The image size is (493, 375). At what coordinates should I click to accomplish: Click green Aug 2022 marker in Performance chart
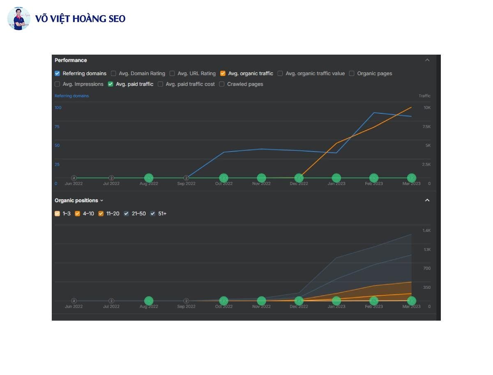(149, 178)
